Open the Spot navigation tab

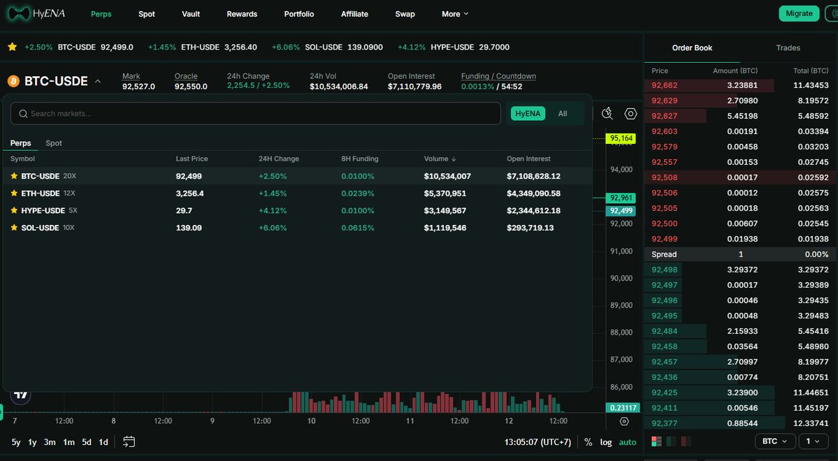[147, 14]
